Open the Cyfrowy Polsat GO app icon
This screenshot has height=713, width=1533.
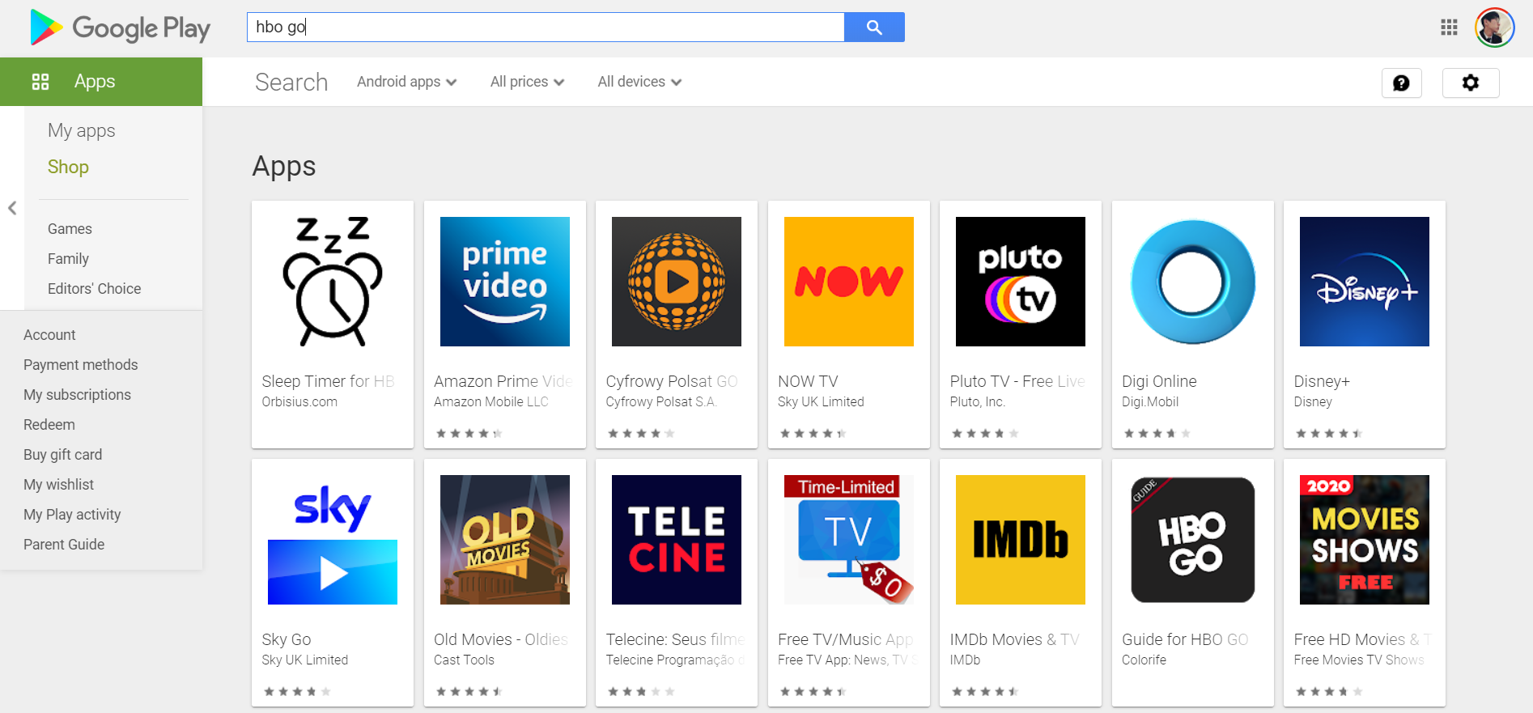point(677,282)
